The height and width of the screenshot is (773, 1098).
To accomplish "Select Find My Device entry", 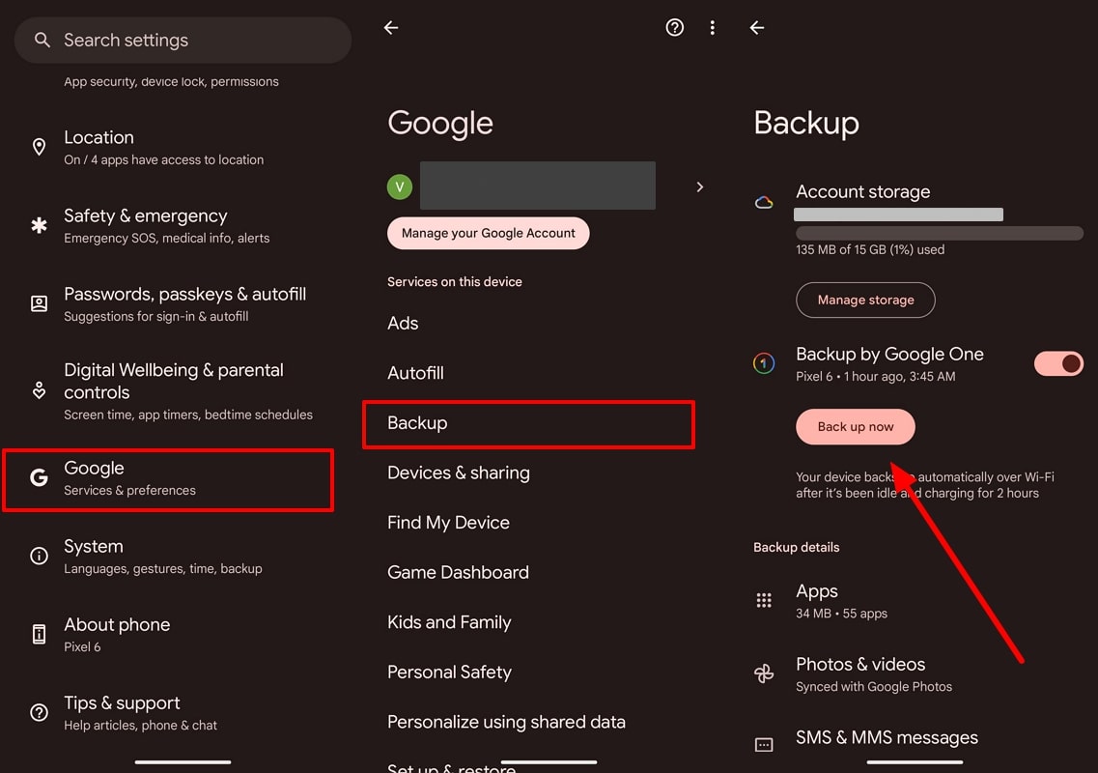I will [448, 523].
